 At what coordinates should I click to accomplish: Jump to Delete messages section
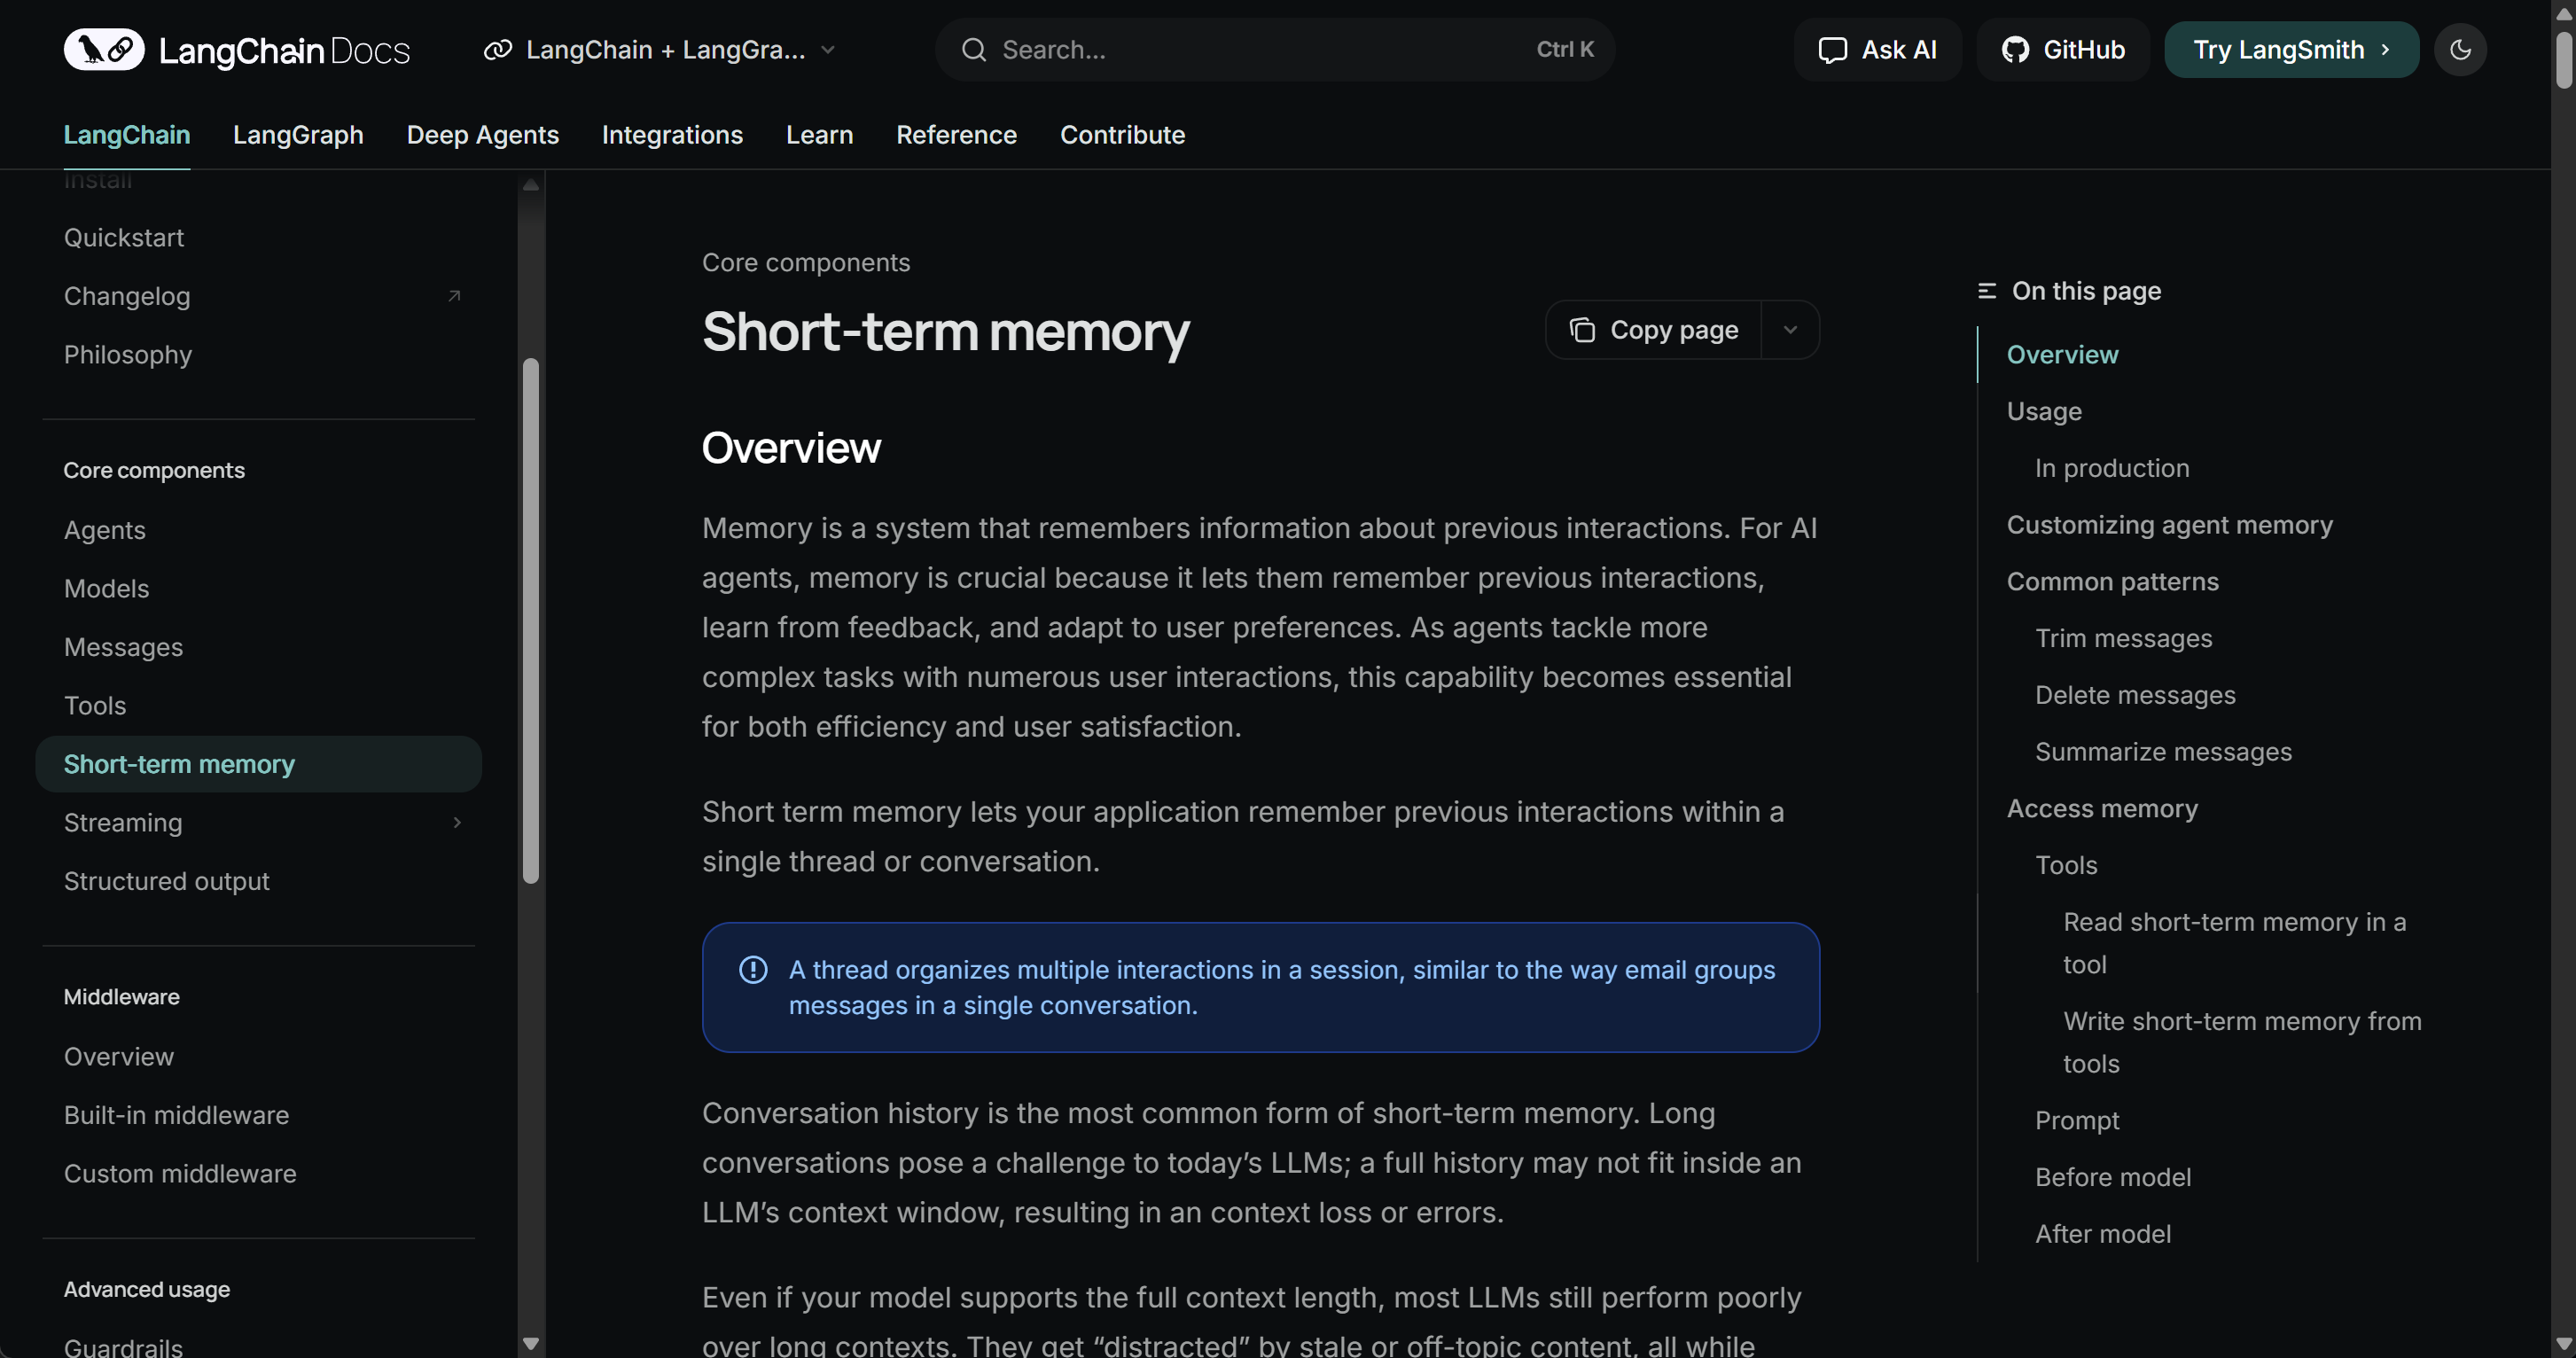(2135, 695)
